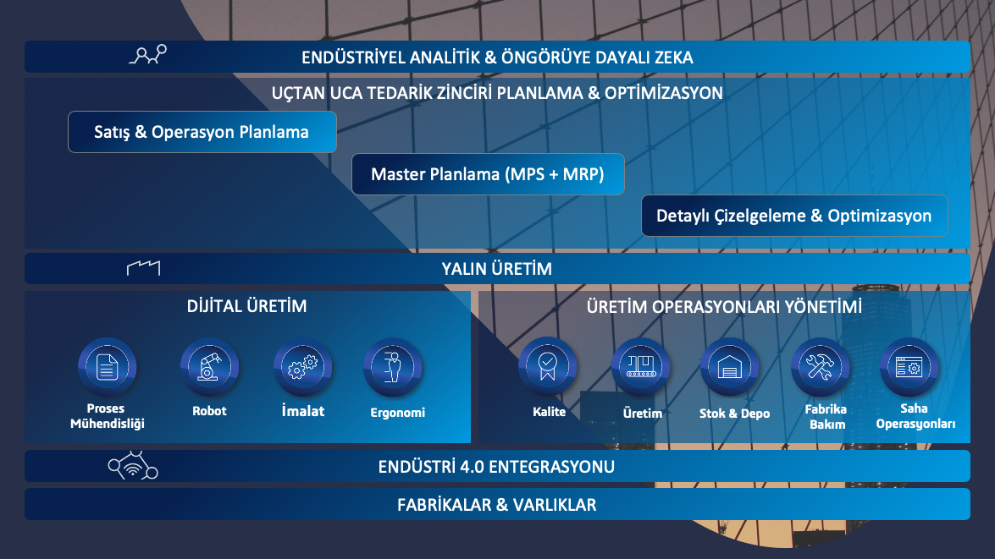
Task: Click the Ergonomi person icon
Action: [x=393, y=368]
